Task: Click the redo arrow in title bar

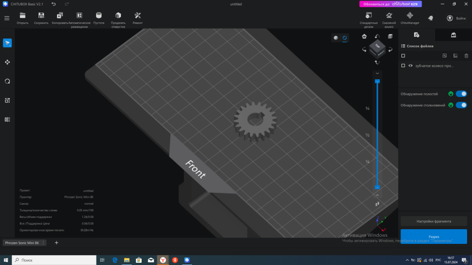Action: (x=67, y=4)
